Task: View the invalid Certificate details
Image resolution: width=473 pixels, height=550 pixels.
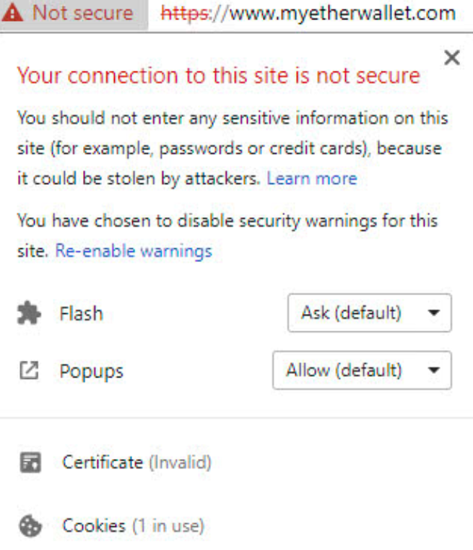Action: [137, 463]
